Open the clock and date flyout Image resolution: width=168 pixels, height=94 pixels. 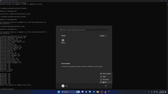[x=162, y=92]
